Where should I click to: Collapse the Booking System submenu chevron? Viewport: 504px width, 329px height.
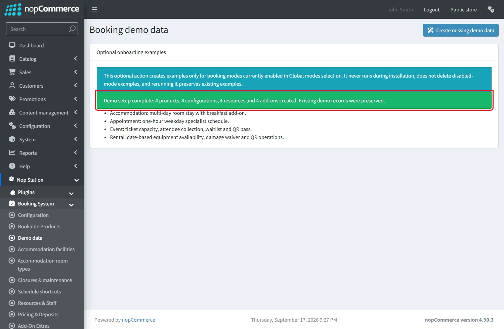click(x=71, y=204)
